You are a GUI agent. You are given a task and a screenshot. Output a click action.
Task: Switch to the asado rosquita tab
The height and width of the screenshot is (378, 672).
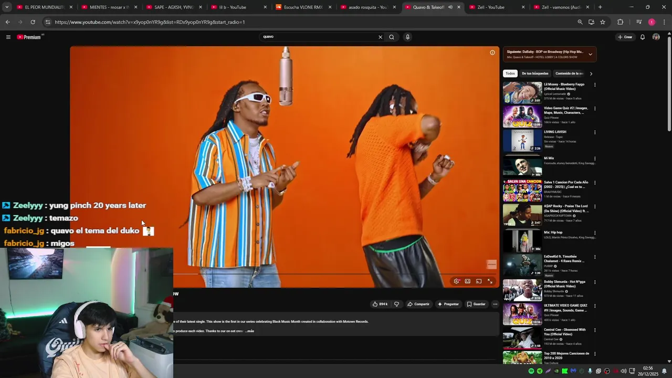(368, 7)
